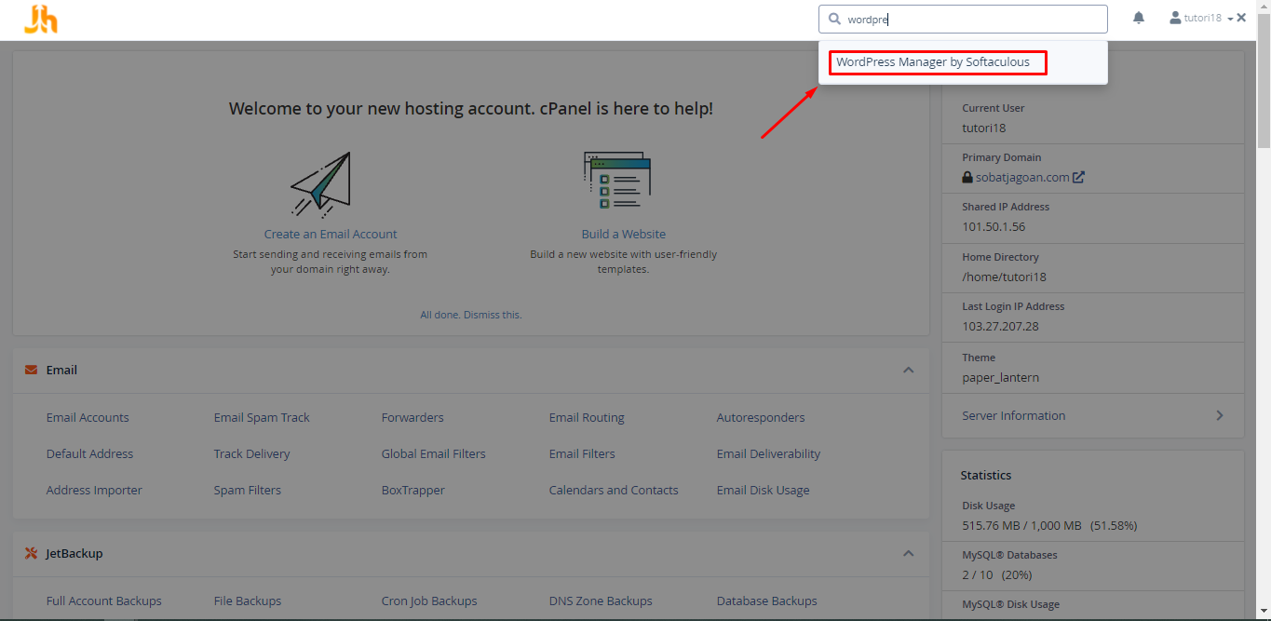Open Email Deliverability

768,453
